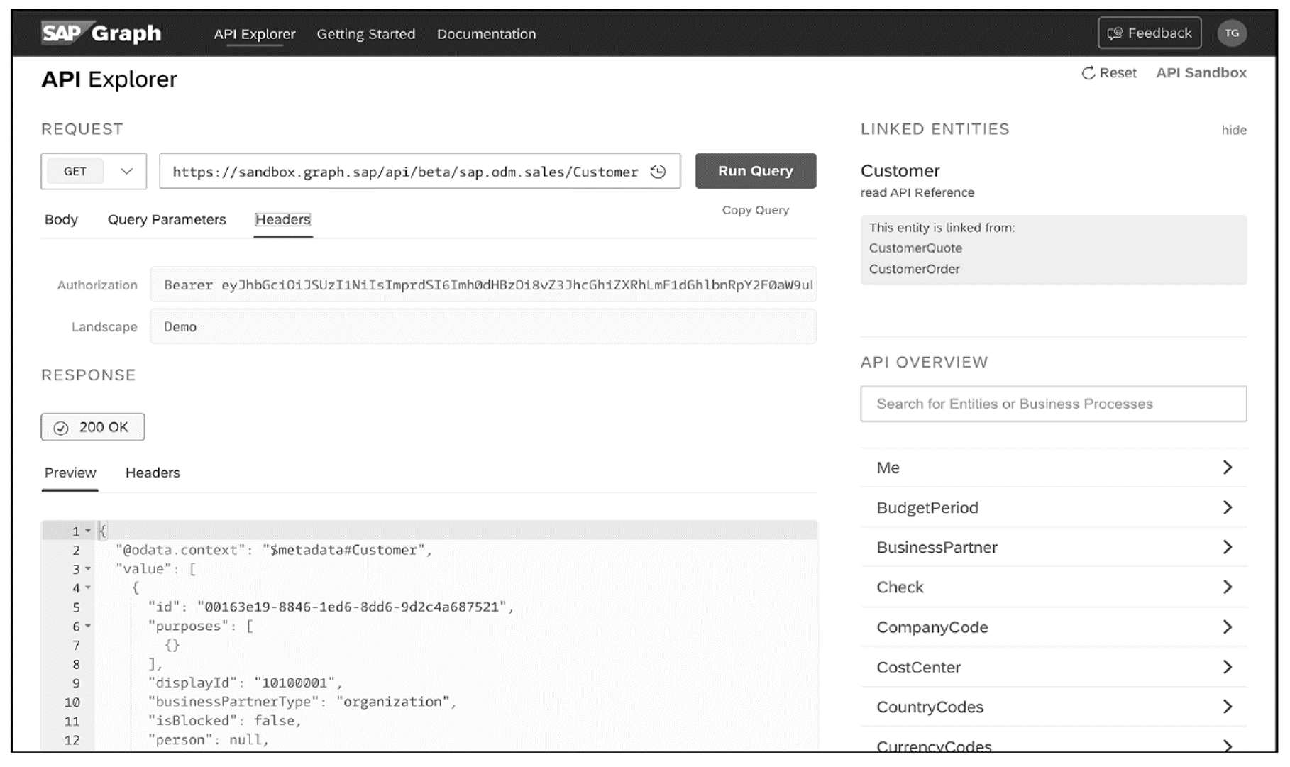The image size is (1290, 767).
Task: Open the query history clock icon
Action: [658, 172]
